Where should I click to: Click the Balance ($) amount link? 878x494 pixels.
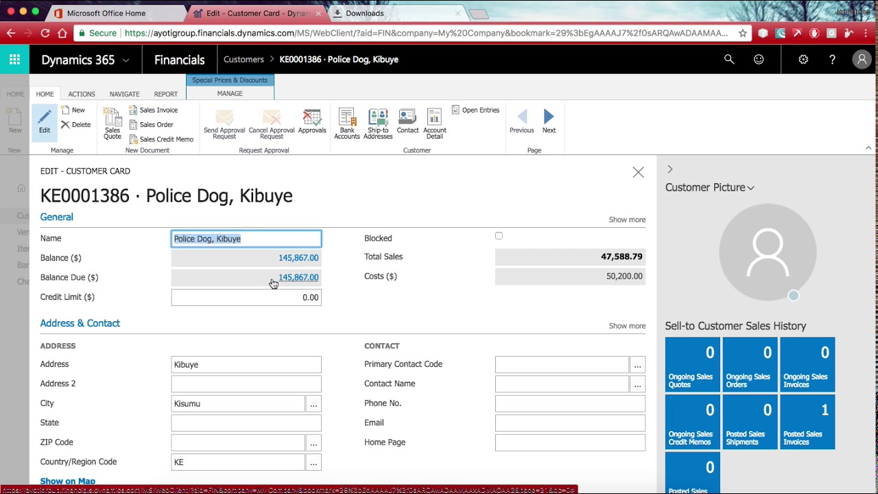click(298, 258)
